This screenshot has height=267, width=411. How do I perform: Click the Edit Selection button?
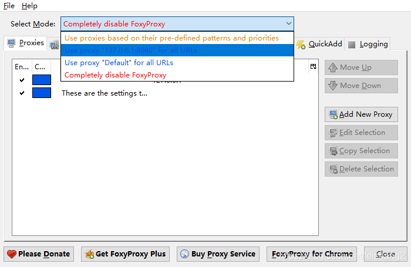click(361, 133)
